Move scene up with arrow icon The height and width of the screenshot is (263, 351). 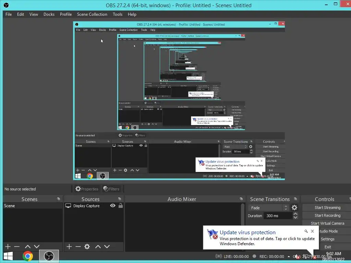[x=28, y=247]
